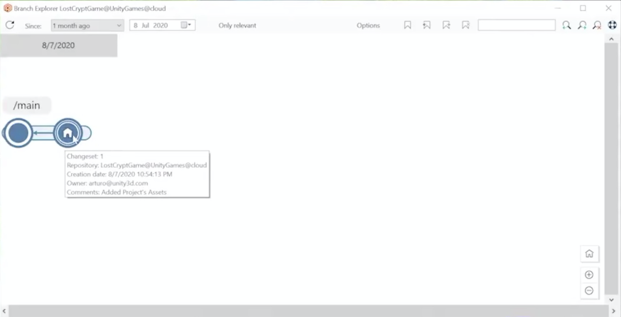Click the horizontal scrollbar right arrow

(x=614, y=311)
